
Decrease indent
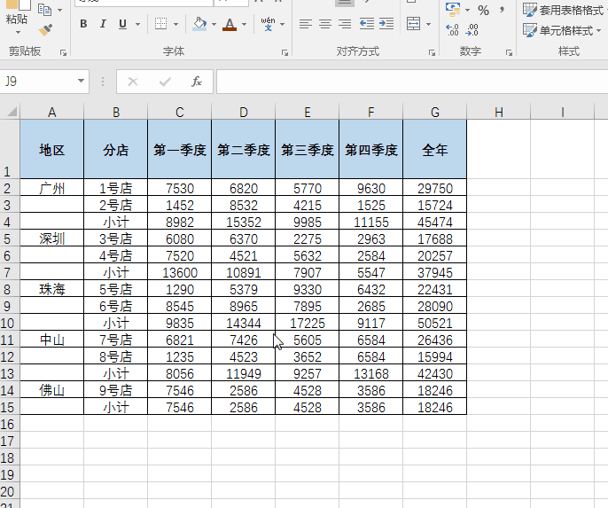(x=367, y=24)
